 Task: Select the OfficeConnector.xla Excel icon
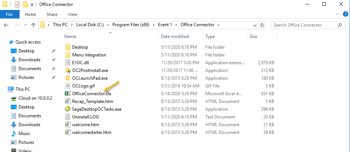68,93
